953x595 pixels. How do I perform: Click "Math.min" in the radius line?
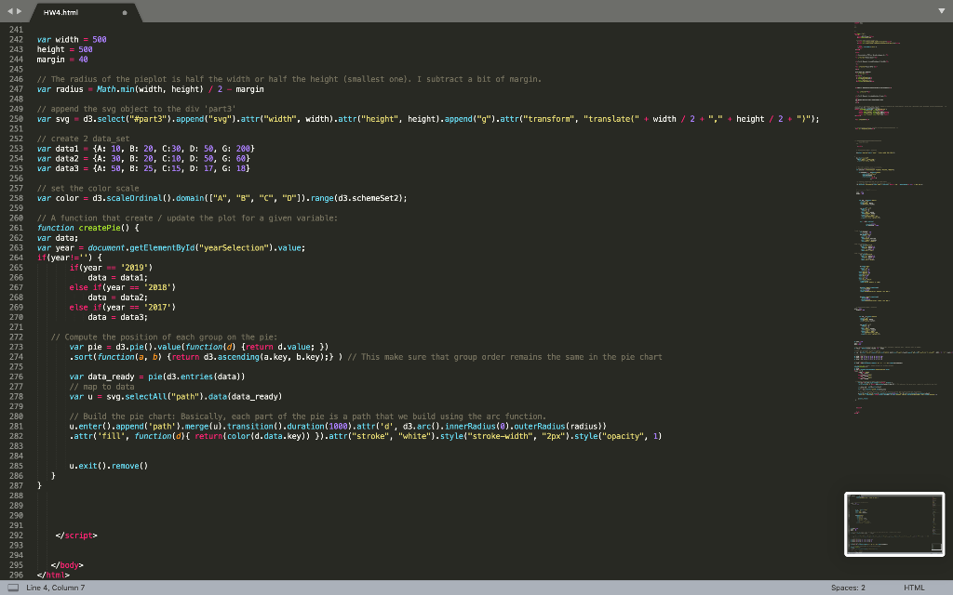115,89
